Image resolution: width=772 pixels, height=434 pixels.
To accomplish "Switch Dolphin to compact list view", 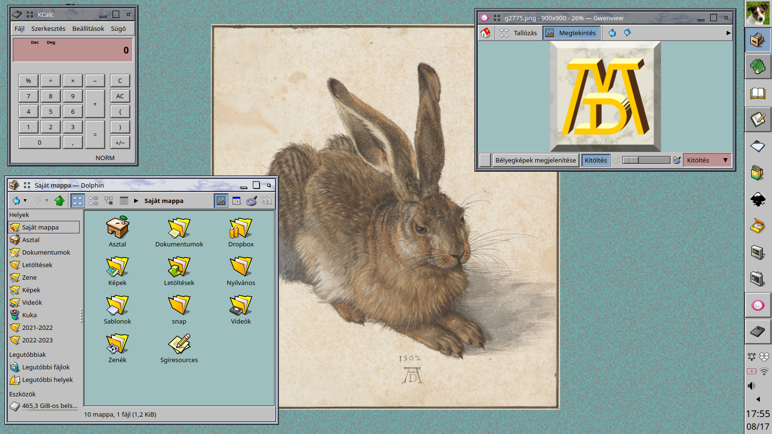I will tap(93, 201).
